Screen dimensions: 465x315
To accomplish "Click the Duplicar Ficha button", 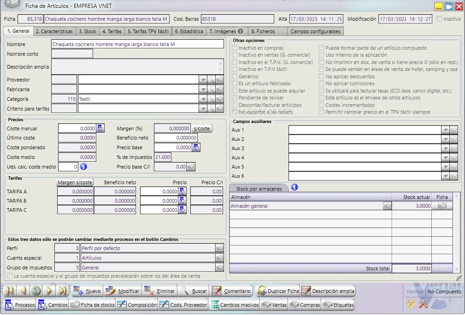I will (278, 291).
